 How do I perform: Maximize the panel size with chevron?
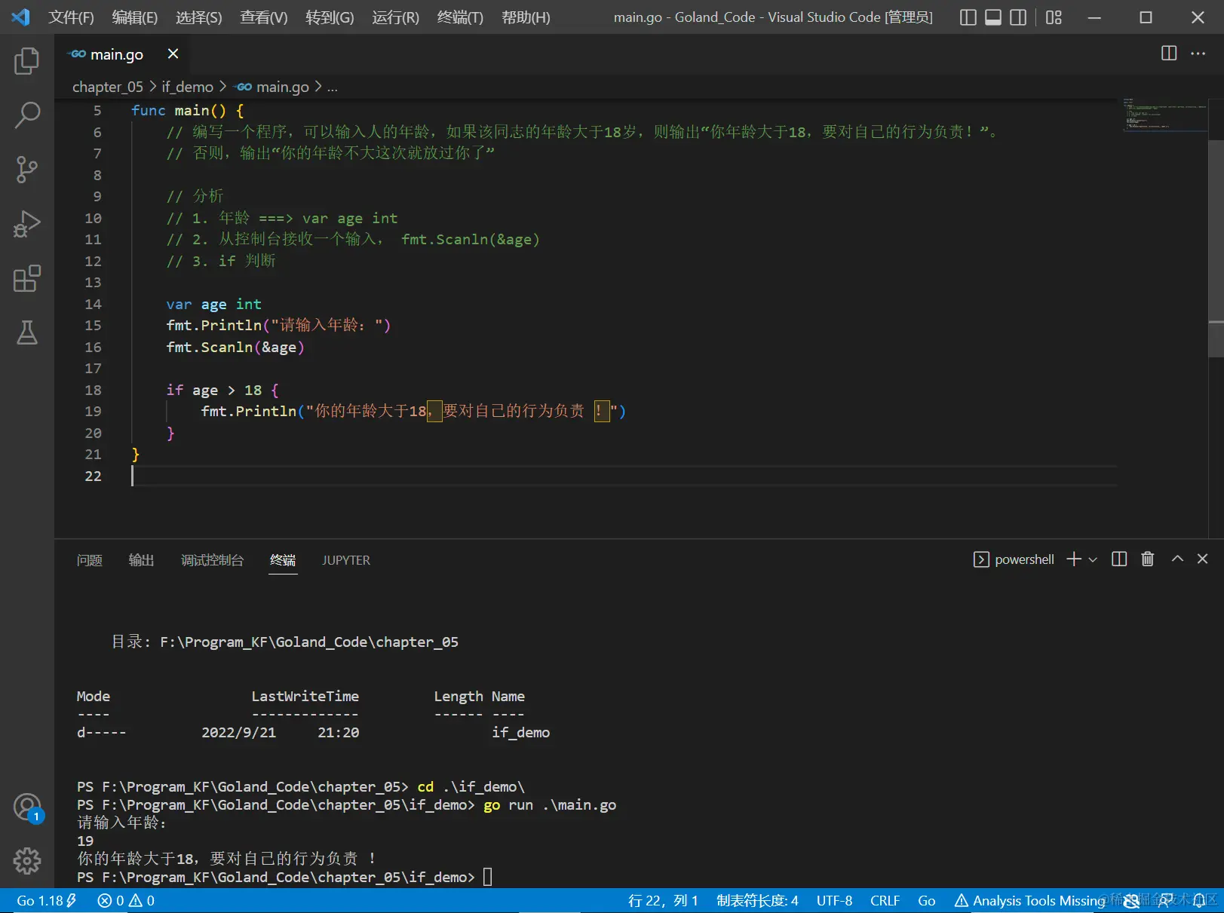1176,559
